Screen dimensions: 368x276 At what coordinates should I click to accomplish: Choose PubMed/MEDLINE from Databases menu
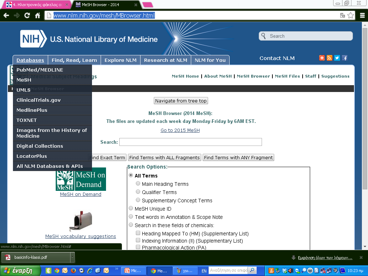pyautogui.click(x=52, y=70)
